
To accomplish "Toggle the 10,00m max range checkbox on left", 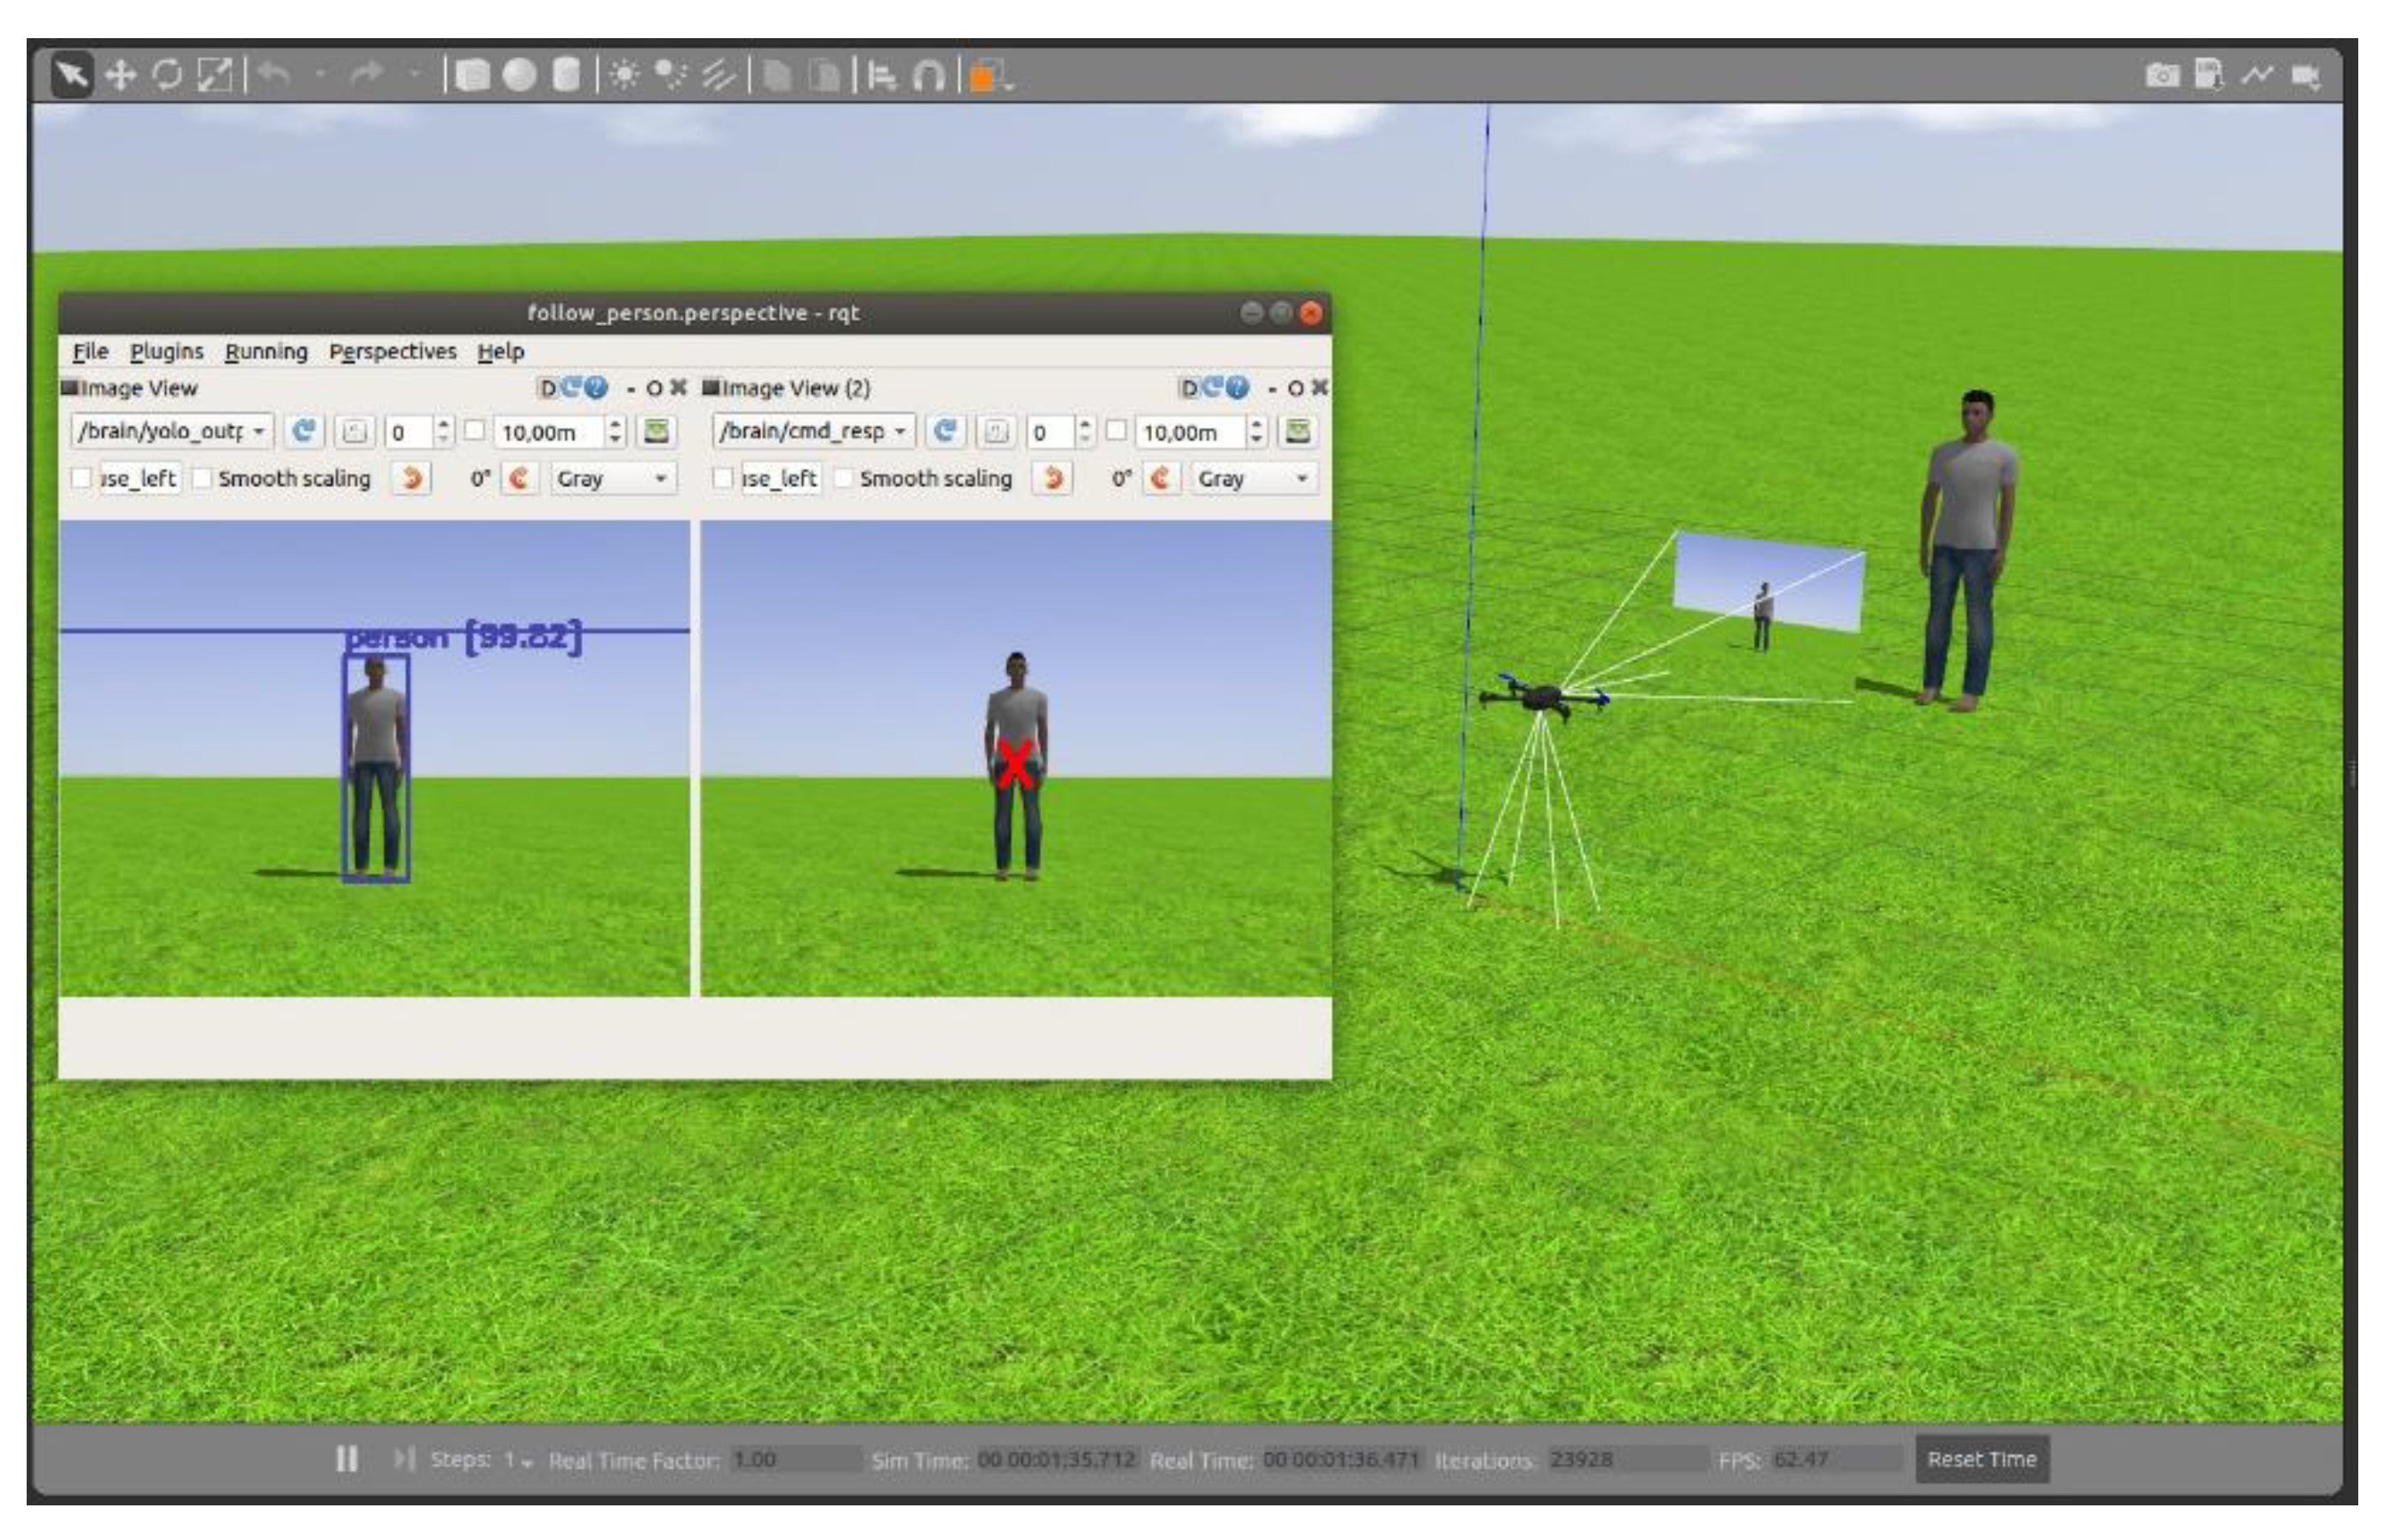I will [x=475, y=431].
